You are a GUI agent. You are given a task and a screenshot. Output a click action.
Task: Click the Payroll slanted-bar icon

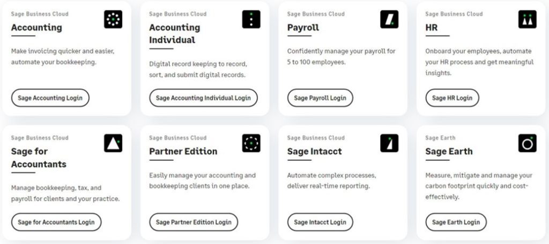(389, 19)
